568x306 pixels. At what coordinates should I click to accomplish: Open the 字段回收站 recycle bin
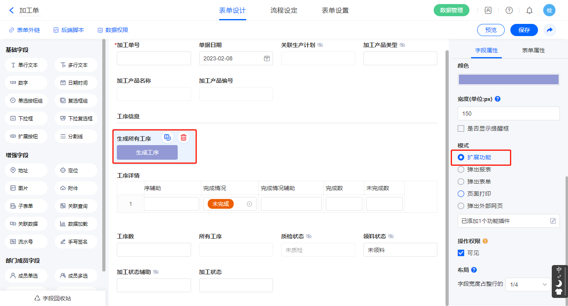53,298
